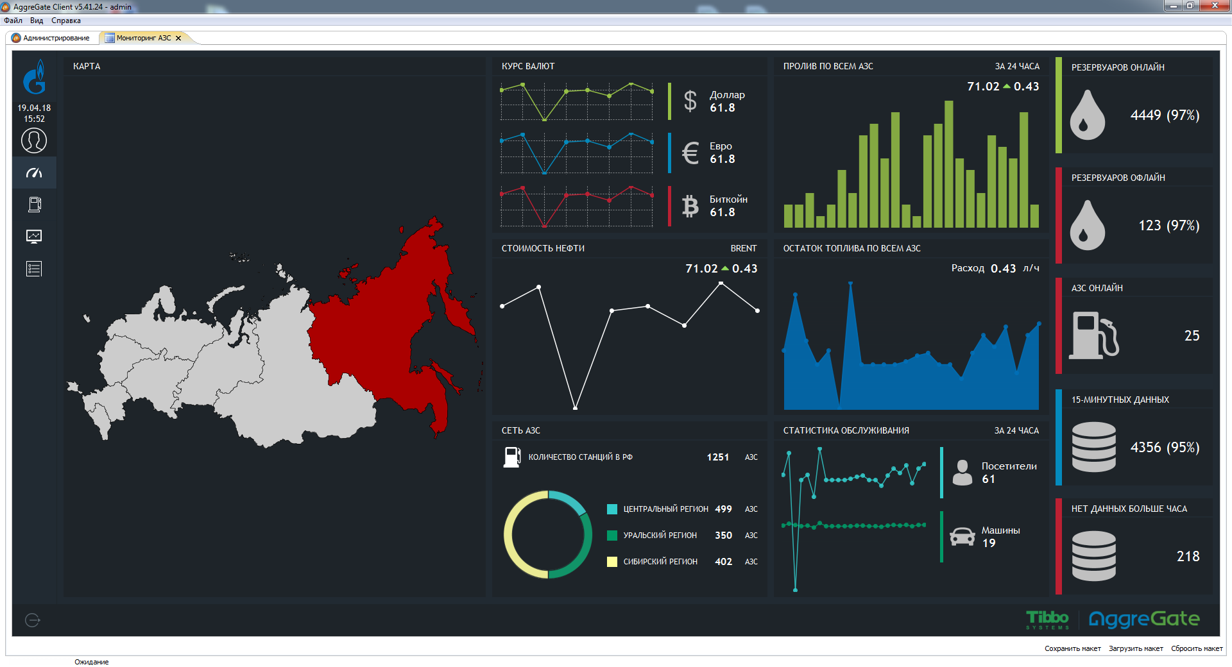Viewport: 1232px width, 667px height.
Task: Click the AggreGate logo
Action: pyautogui.click(x=1144, y=620)
